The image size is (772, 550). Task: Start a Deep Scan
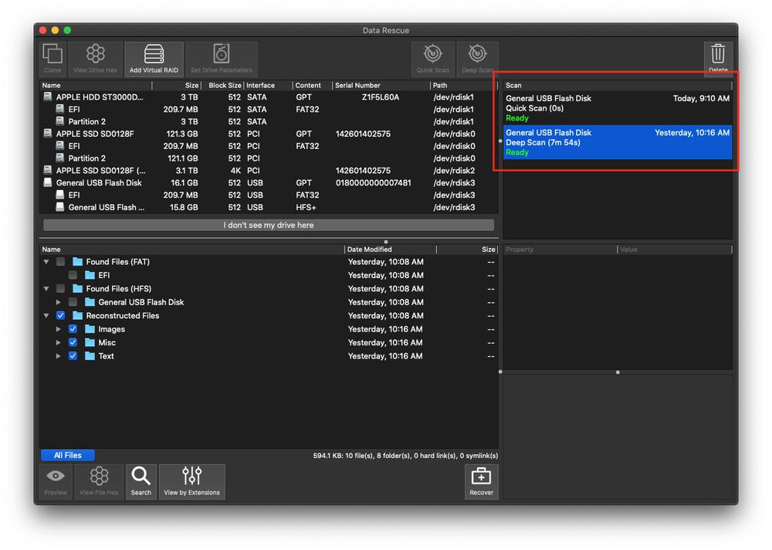(477, 58)
